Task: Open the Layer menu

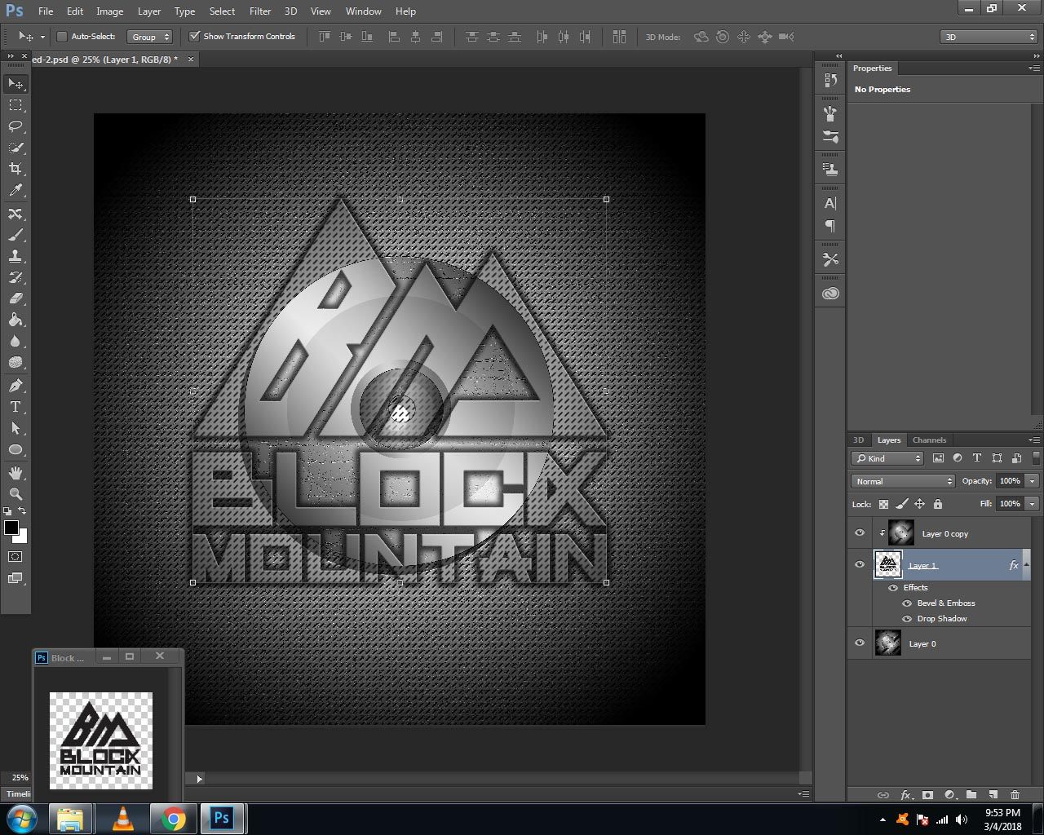Action: coord(149,11)
